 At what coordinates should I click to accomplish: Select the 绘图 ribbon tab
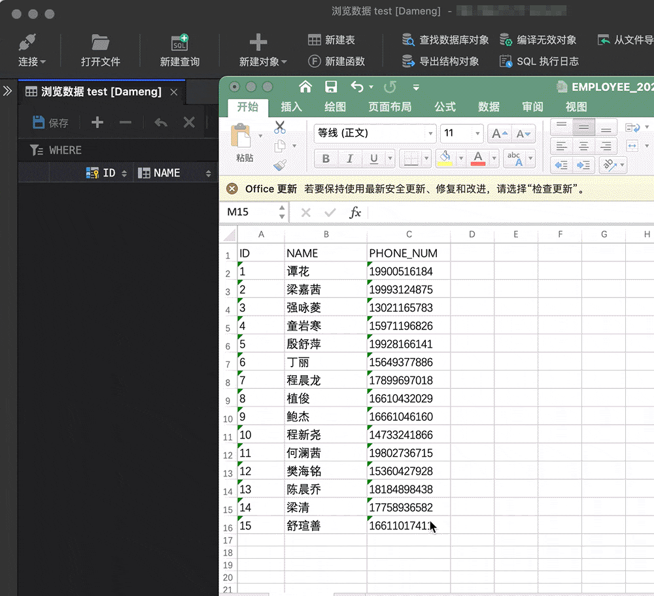point(335,107)
